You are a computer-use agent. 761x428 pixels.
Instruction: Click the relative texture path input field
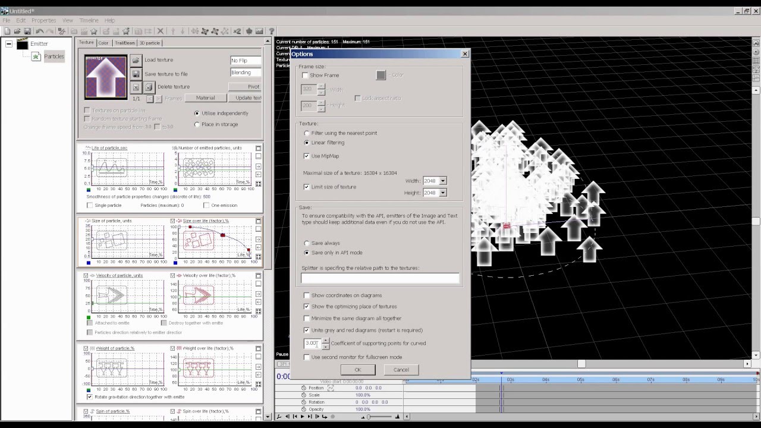[x=380, y=278]
